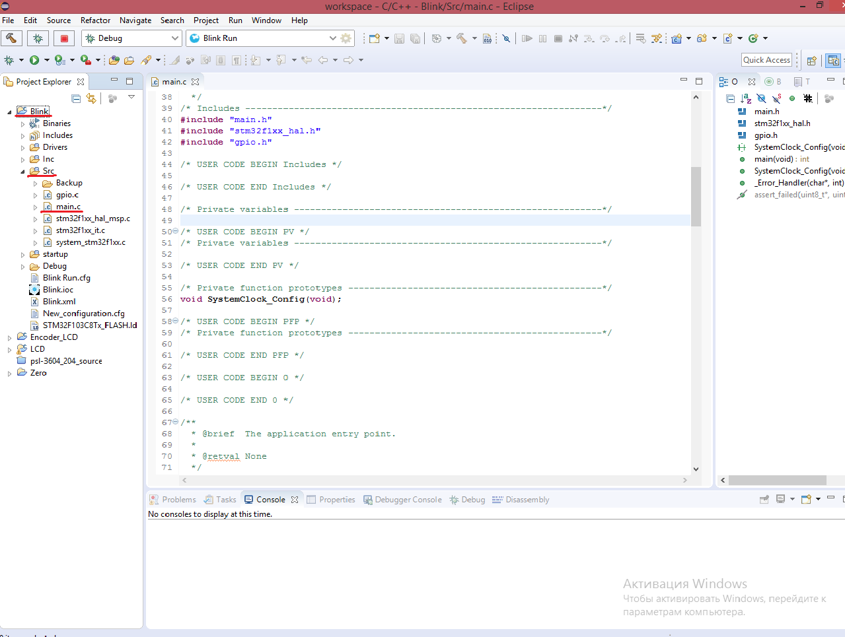
Task: Open the Blink Run configuration dropdown
Action: click(x=332, y=38)
